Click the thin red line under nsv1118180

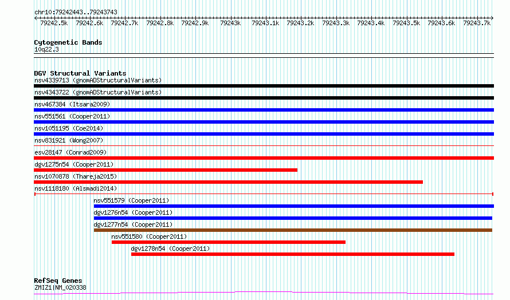coord(264,194)
